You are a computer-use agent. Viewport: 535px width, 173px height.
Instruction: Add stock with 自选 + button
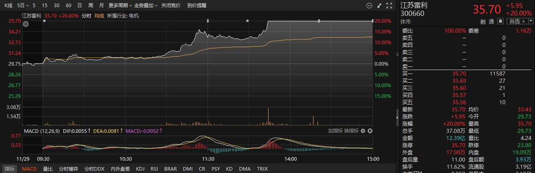[517, 21]
